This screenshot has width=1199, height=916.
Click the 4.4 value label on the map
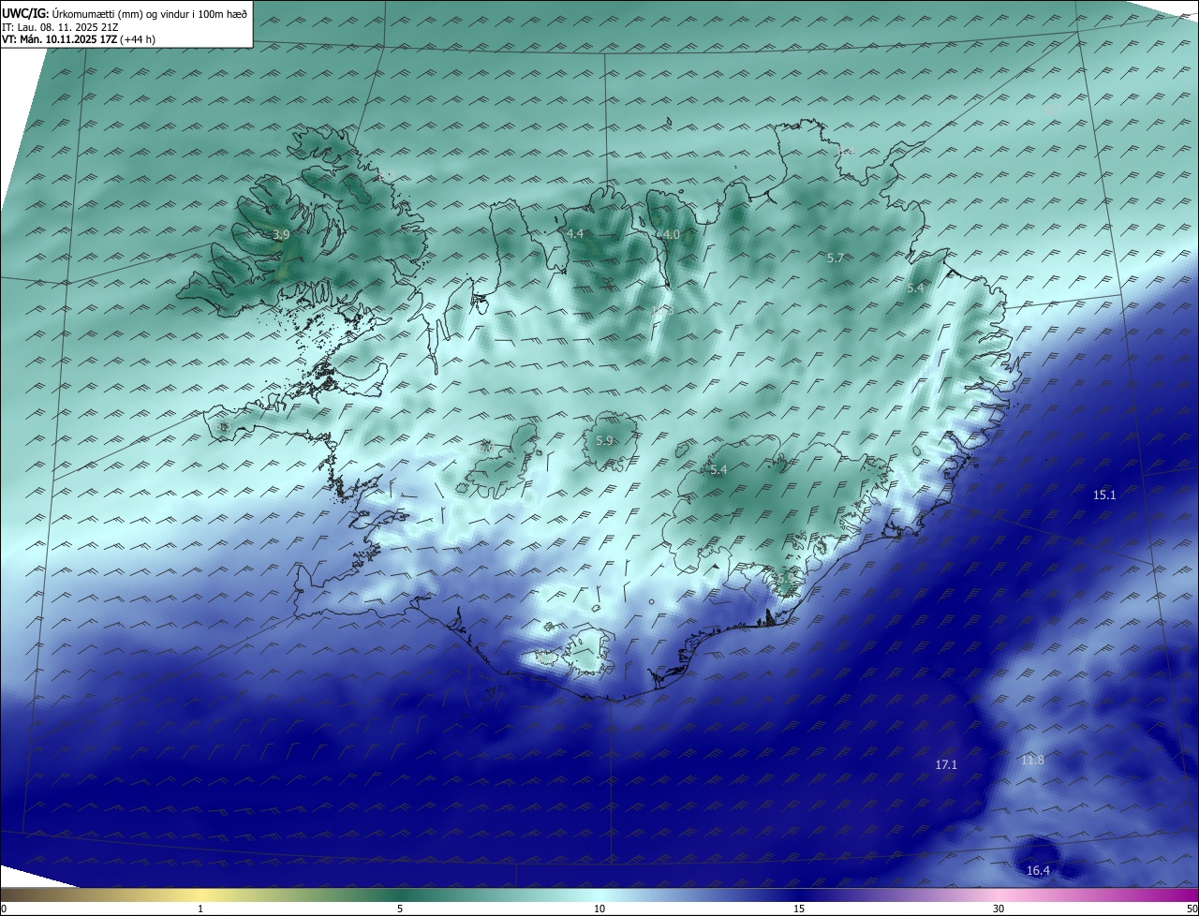(x=575, y=233)
